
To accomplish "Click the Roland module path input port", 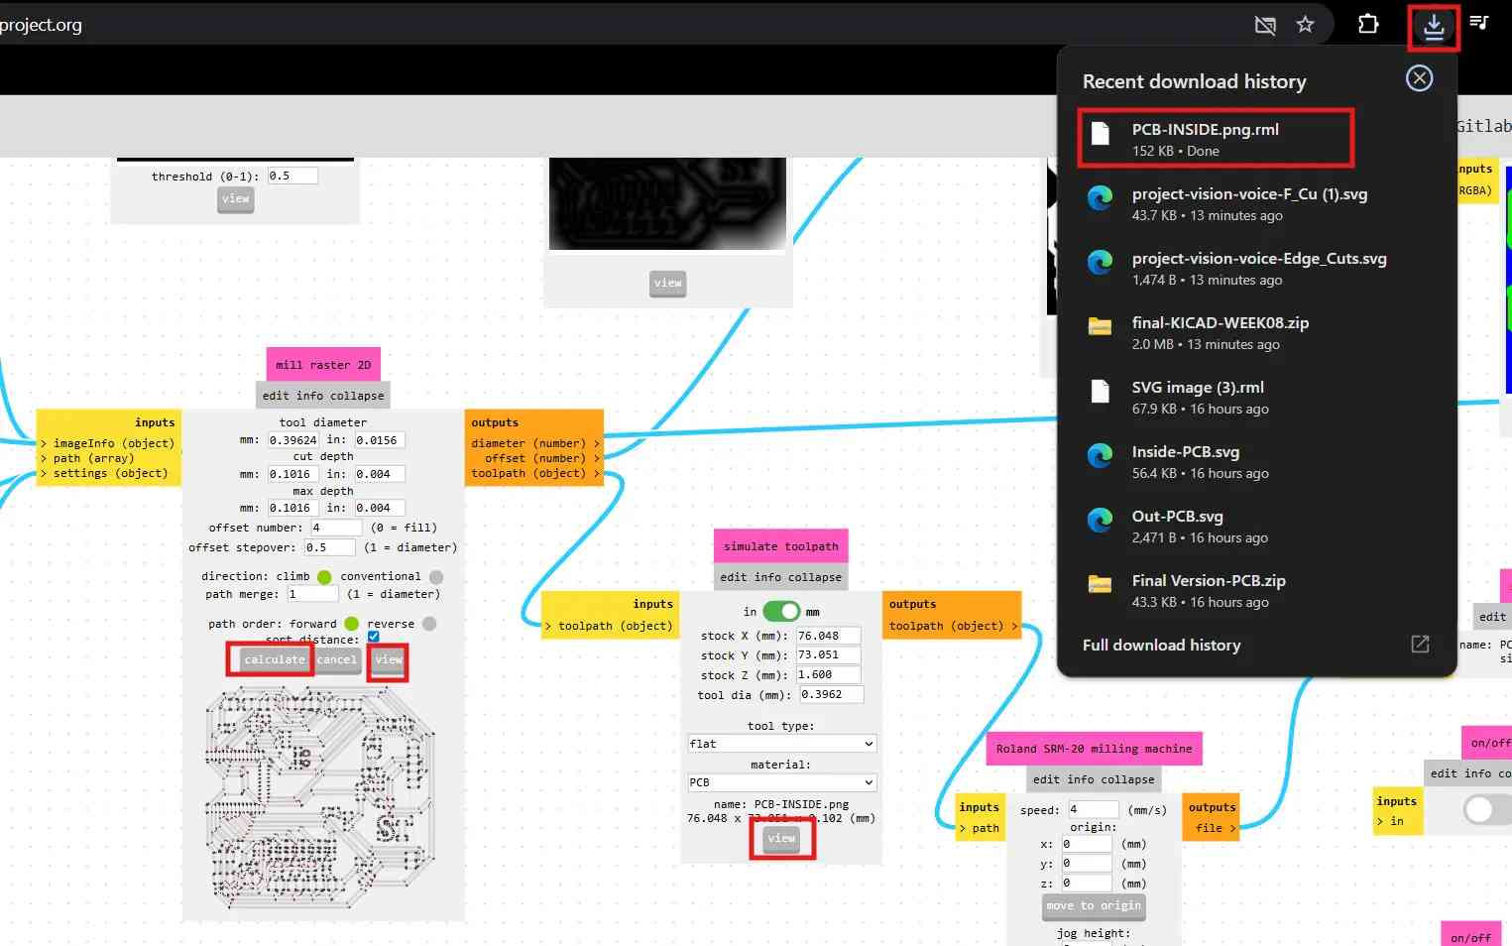I will click(980, 828).
